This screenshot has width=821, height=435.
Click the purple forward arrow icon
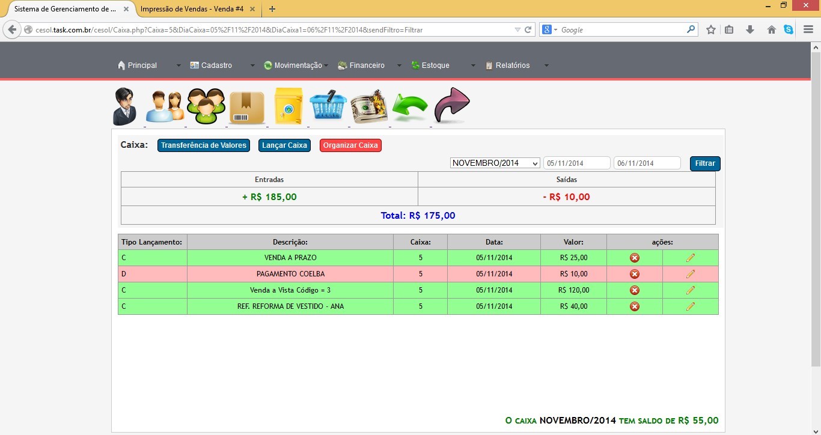[x=451, y=105]
